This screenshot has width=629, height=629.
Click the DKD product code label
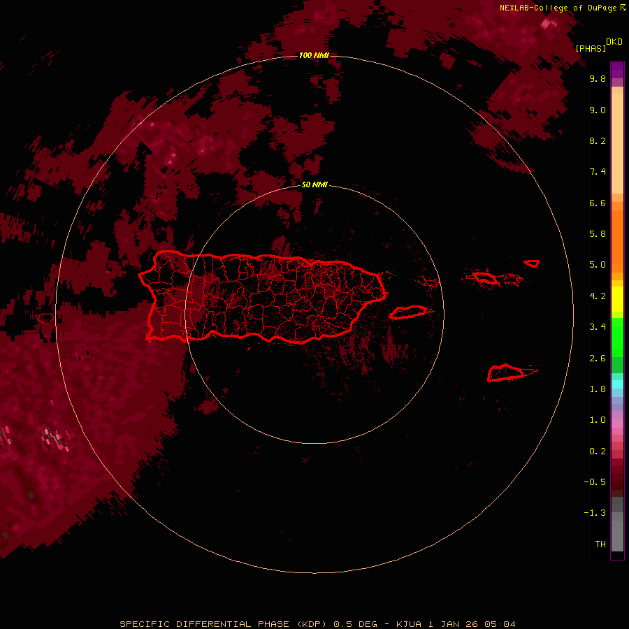(614, 42)
